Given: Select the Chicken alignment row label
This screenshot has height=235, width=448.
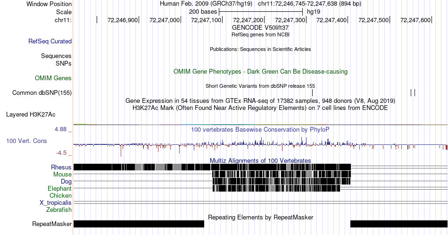Looking at the screenshot, I should [x=60, y=195].
